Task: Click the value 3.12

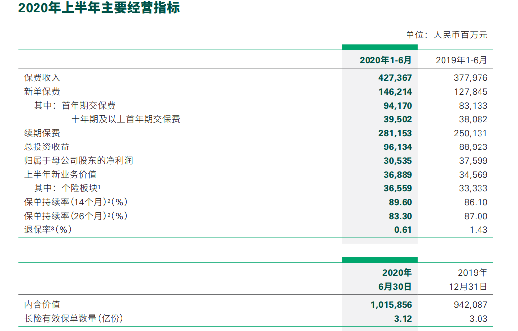Action: (403, 319)
